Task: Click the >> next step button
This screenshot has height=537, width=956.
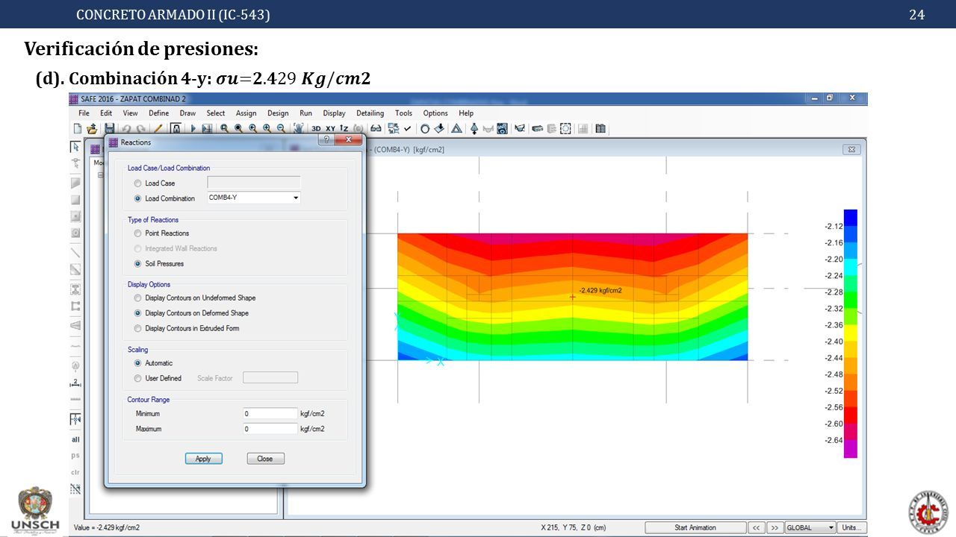Action: (x=775, y=527)
